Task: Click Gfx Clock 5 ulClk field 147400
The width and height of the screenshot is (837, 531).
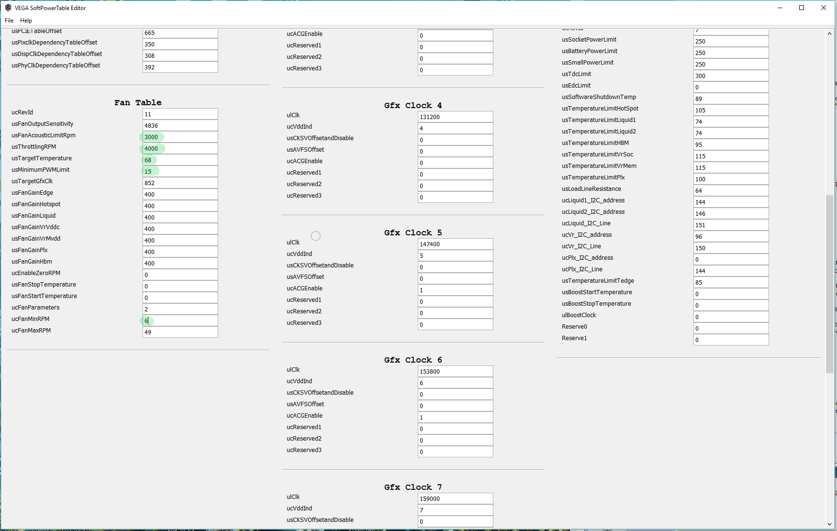Action: (x=456, y=244)
